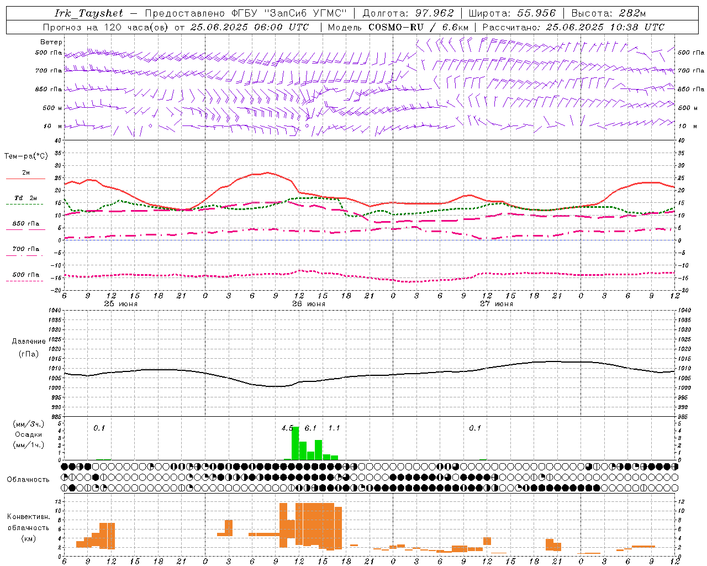This screenshot has height=566, width=707.
Task: Click the '(мм/1ч.)' precipitation unit label
Action: (x=29, y=445)
